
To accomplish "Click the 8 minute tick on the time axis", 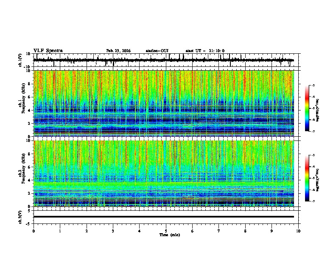I will point(245,231).
